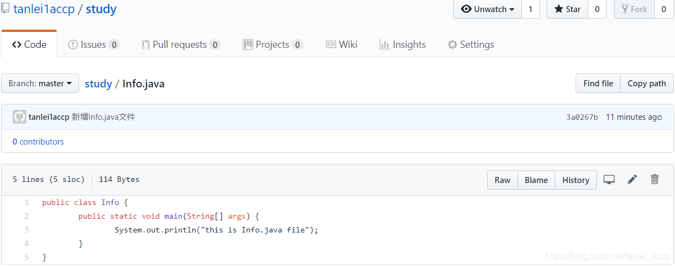Click the repository book icon

click(5, 9)
